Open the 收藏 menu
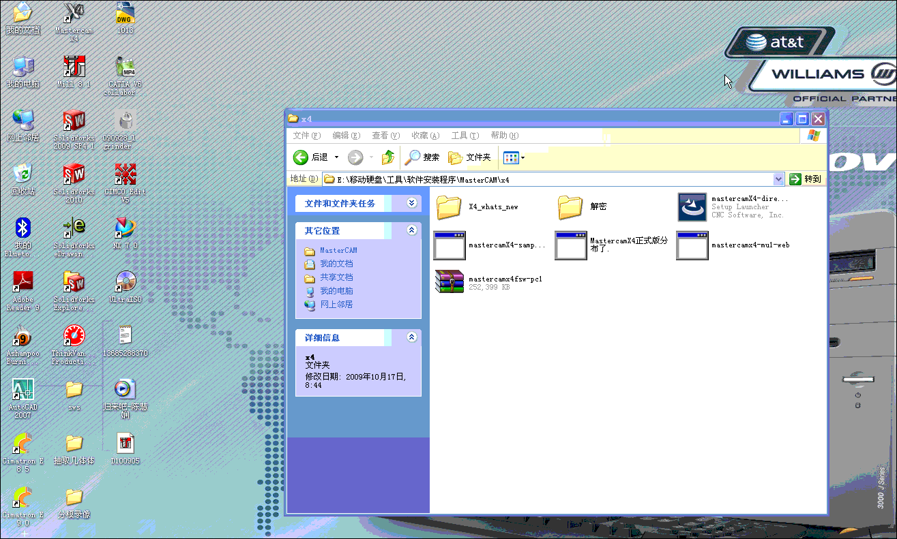 [x=425, y=136]
